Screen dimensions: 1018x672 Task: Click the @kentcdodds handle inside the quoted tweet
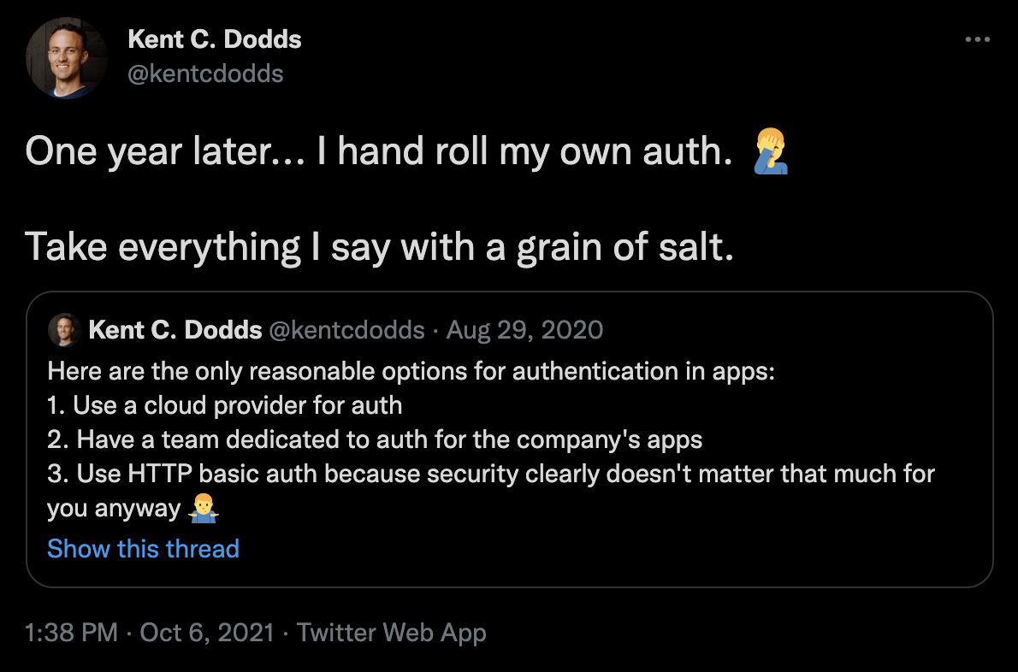(x=346, y=330)
